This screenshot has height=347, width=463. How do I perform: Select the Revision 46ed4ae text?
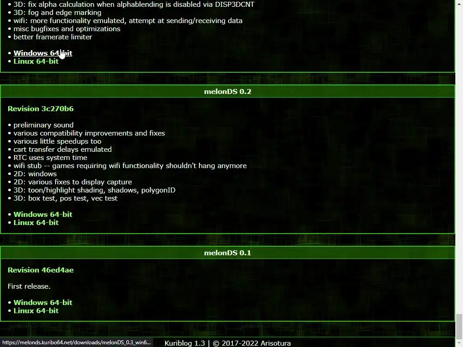[40, 270]
